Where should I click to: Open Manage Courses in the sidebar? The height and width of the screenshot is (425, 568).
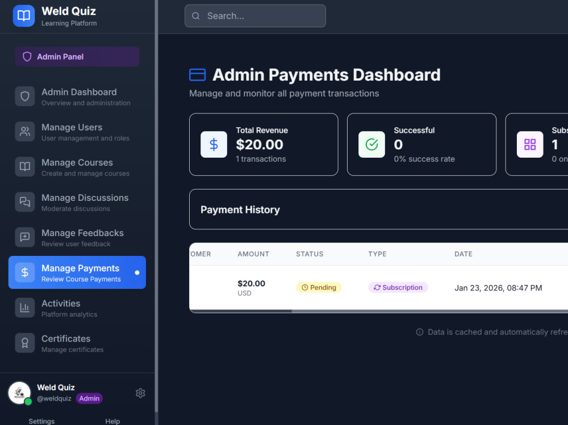tap(77, 166)
